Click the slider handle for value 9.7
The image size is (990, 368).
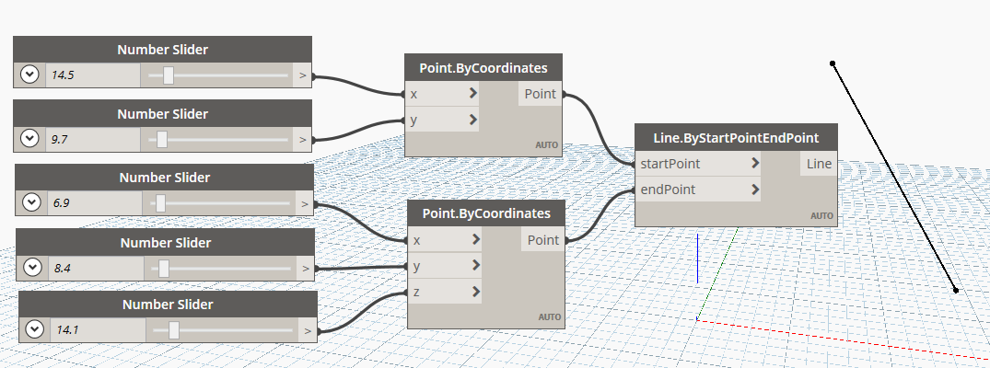point(162,139)
